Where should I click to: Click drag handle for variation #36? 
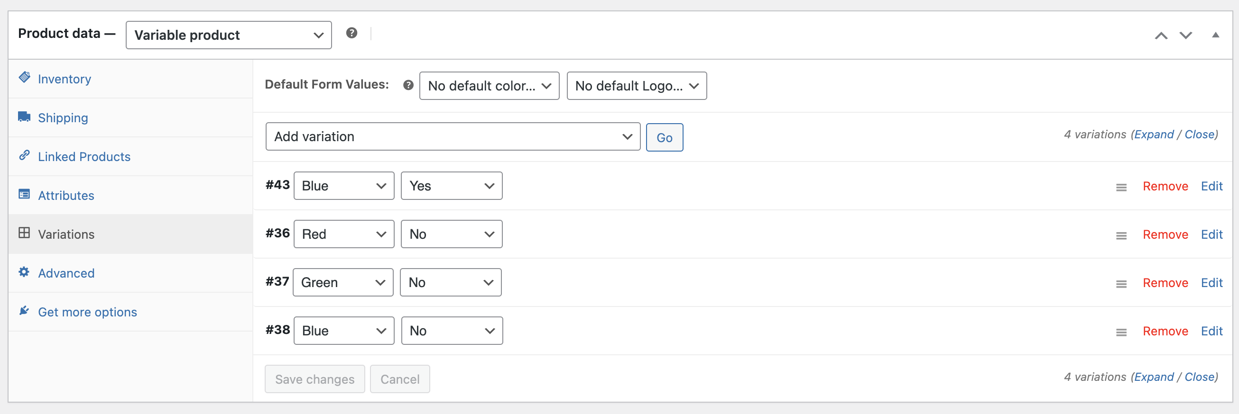pos(1121,235)
